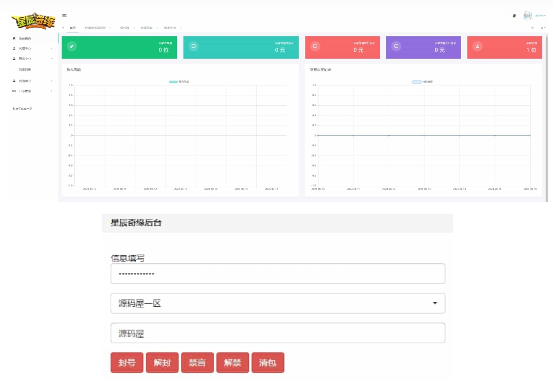Click the admin avatar image
Viewport: 553px width, 381px height.
[x=527, y=16]
